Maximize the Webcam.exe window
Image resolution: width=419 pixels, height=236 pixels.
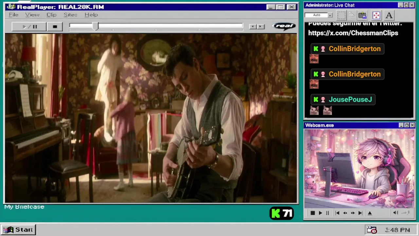pos(407,125)
